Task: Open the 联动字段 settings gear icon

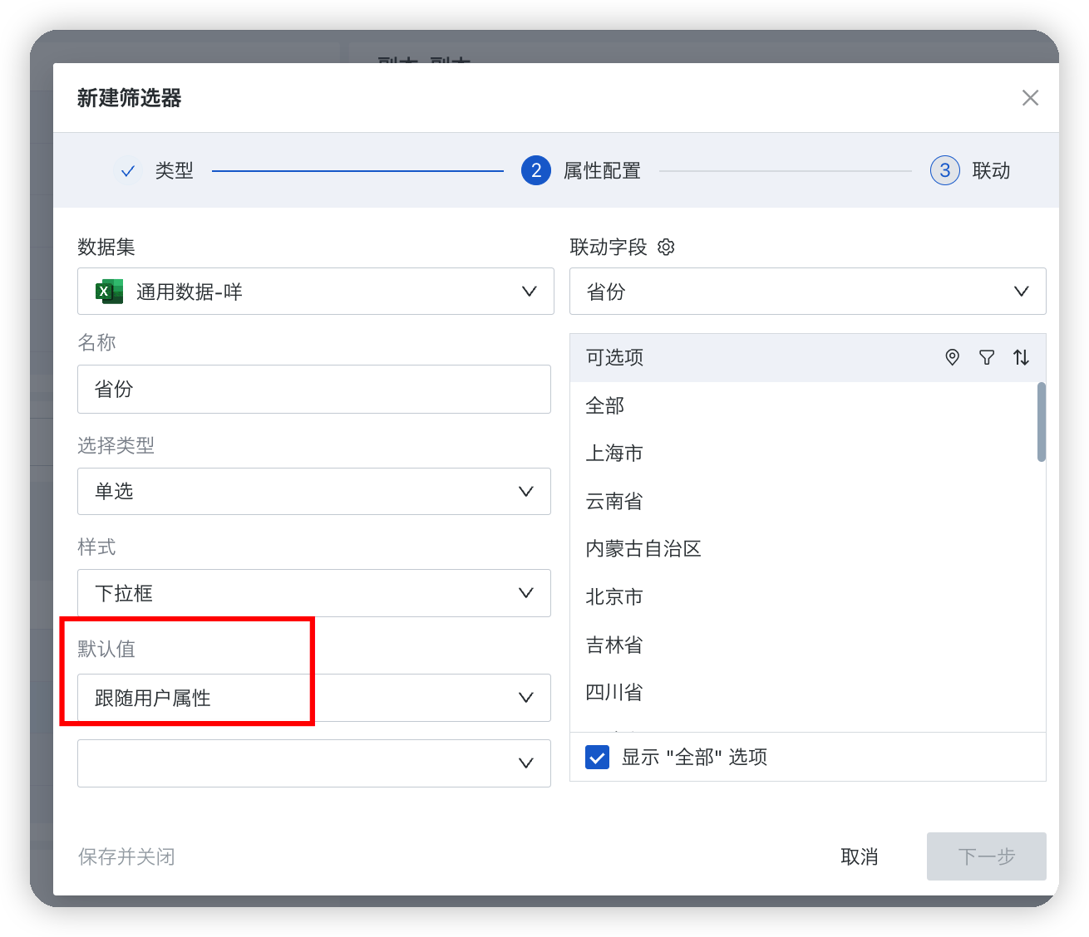Action: click(666, 247)
